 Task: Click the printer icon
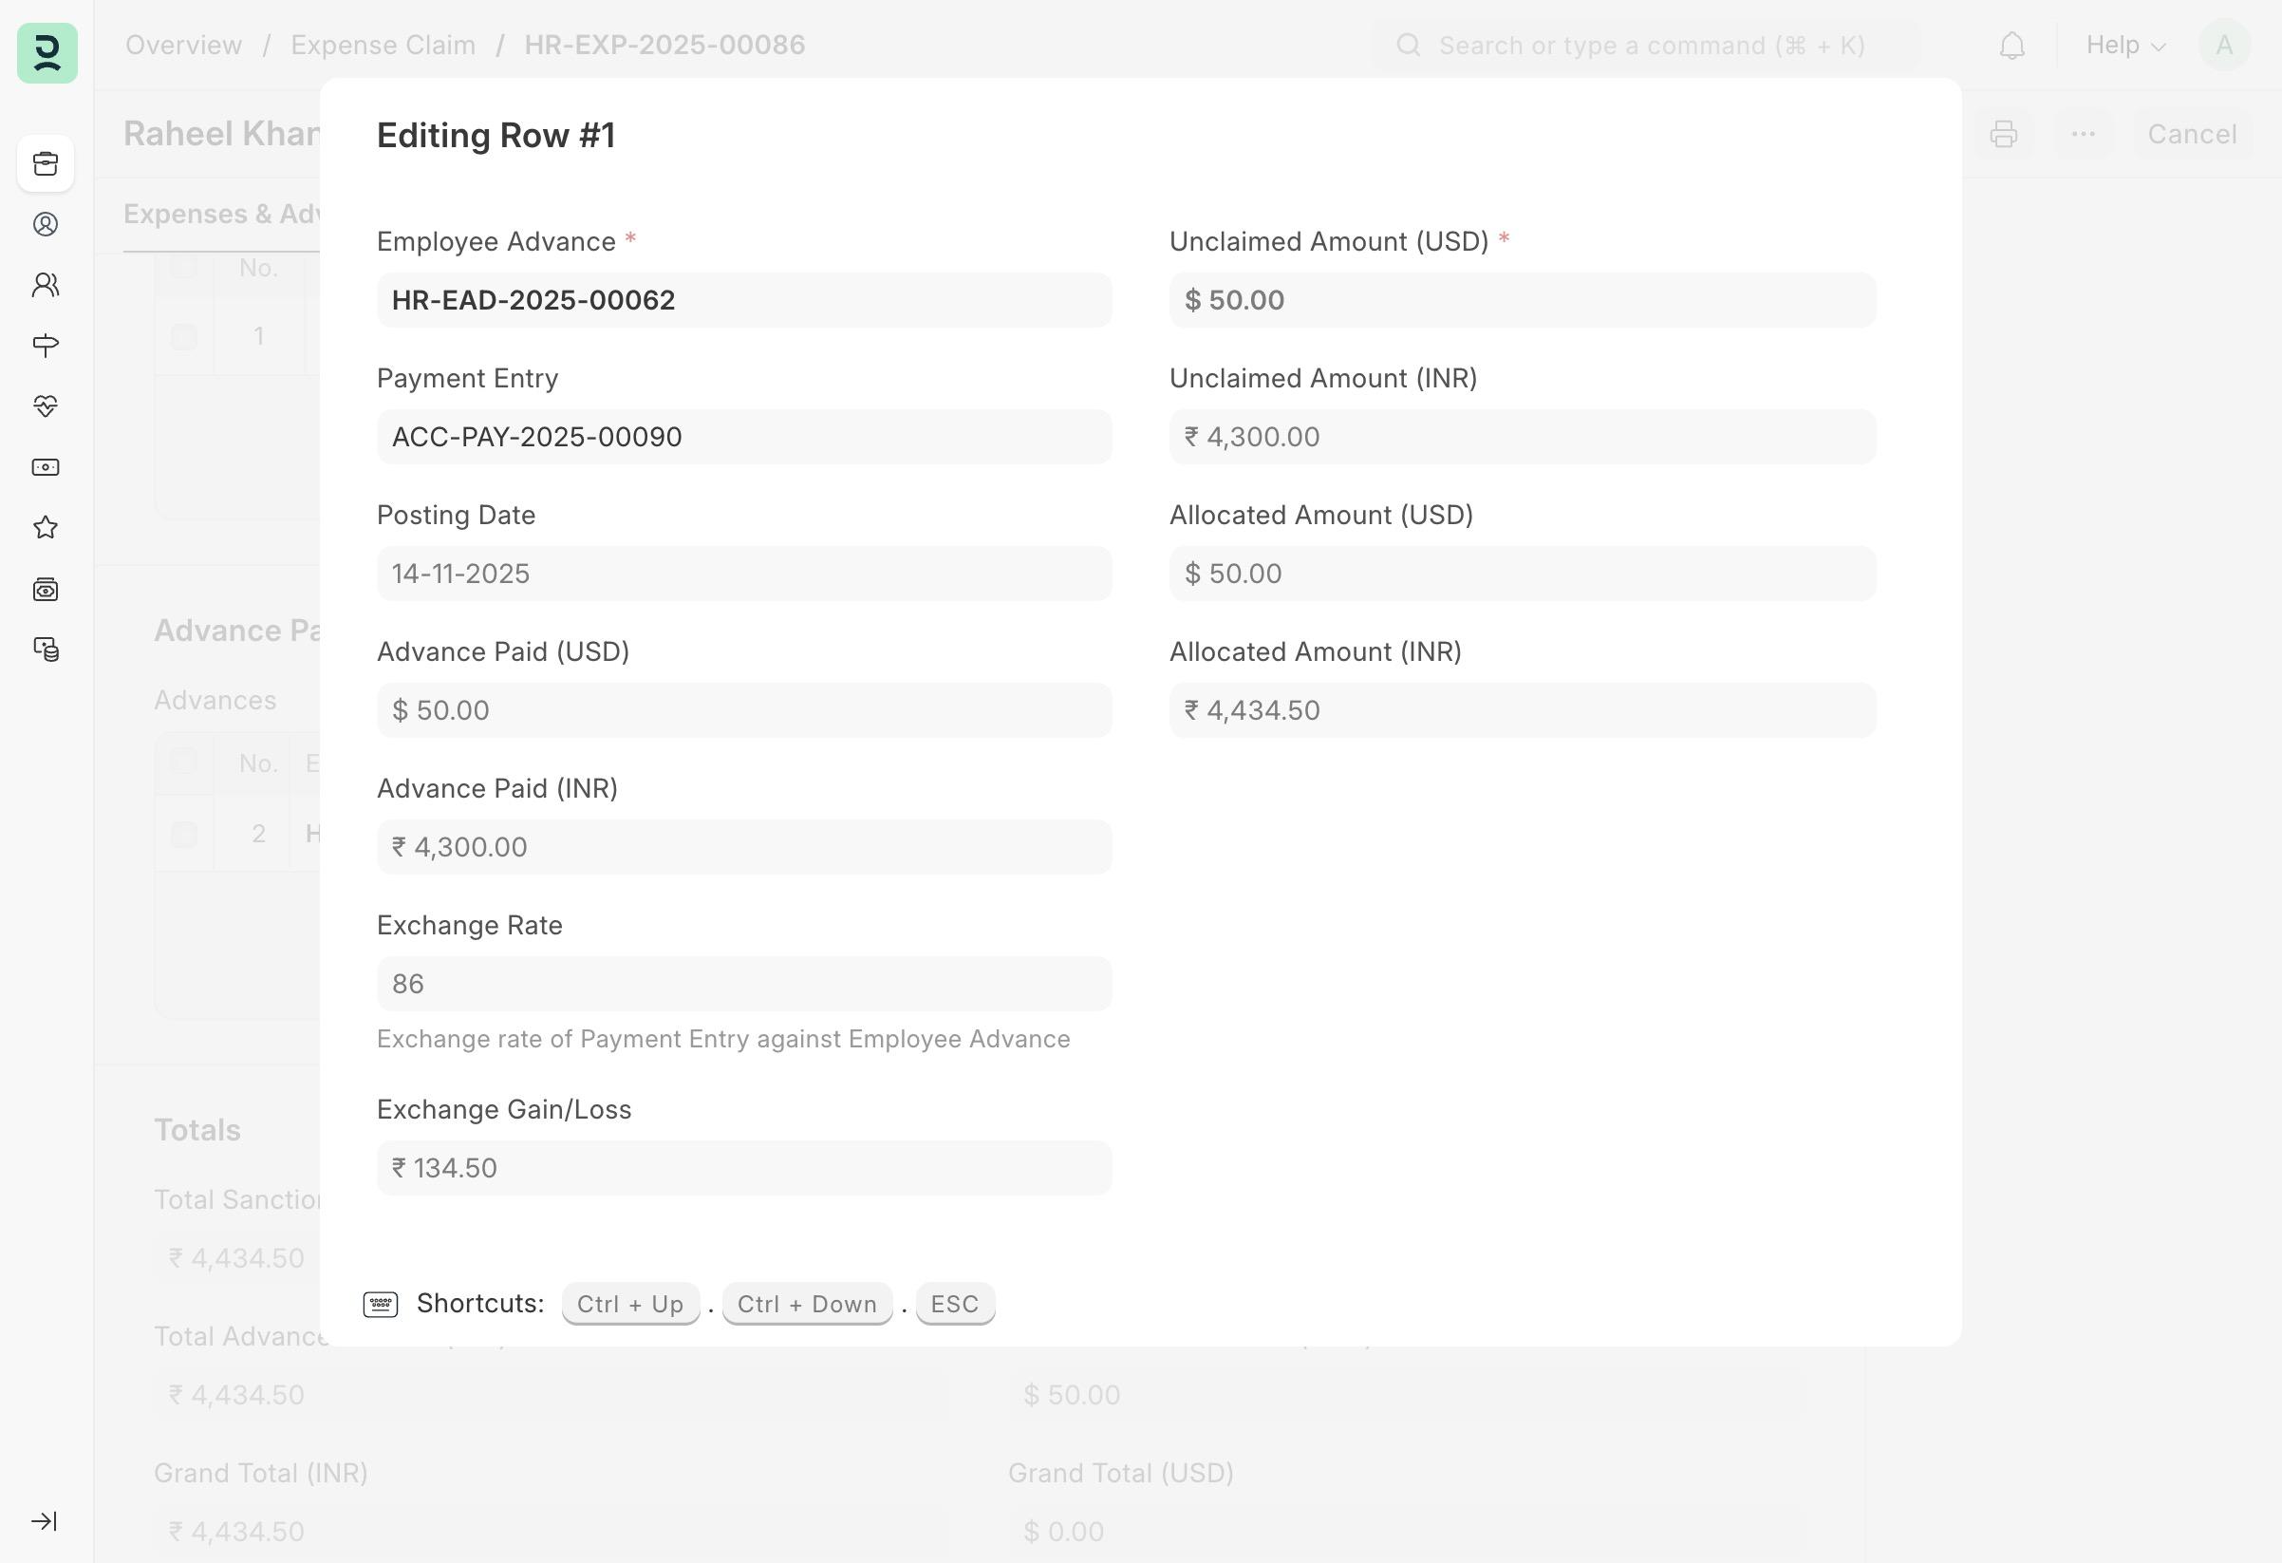(2003, 134)
